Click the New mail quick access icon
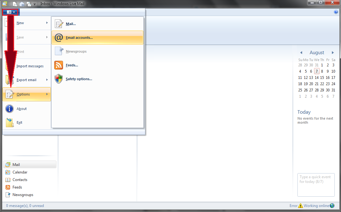This screenshot has width=341, height=212. (15, 4)
